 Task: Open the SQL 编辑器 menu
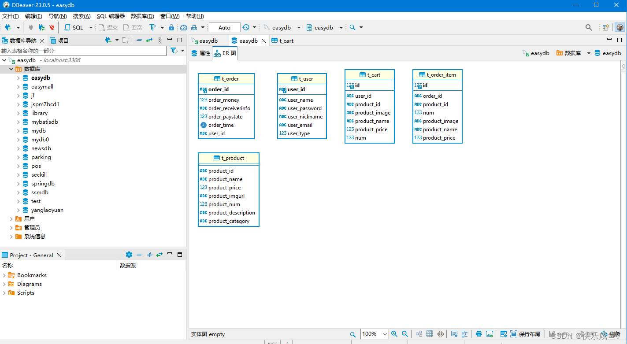(111, 16)
